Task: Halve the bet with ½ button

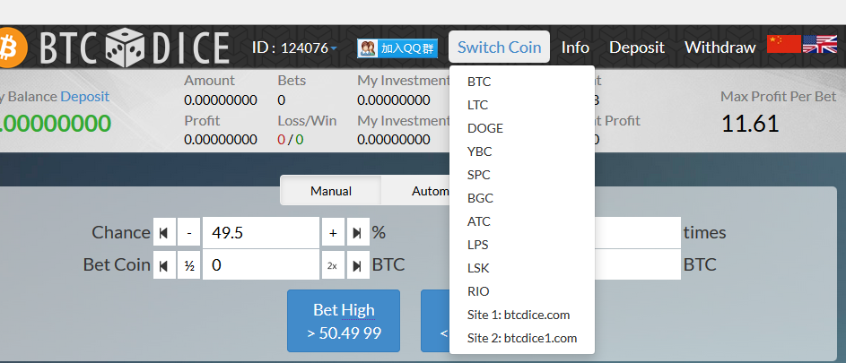Action: pos(188,265)
